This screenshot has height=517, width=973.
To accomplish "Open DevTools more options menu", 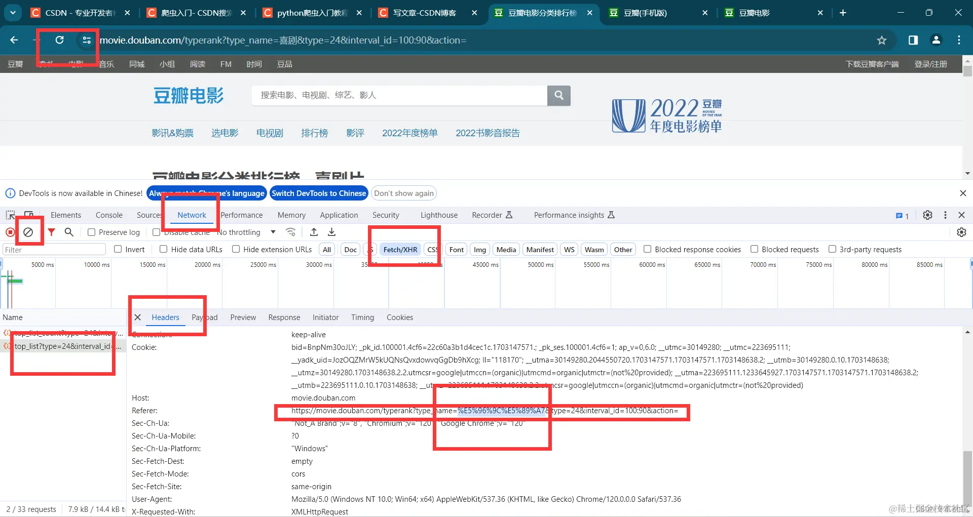I will (945, 215).
